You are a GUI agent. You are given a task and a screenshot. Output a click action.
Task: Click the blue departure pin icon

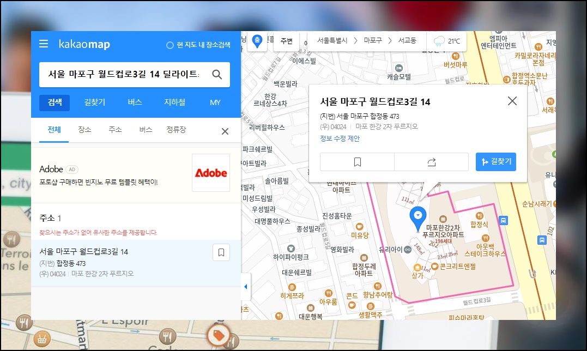coord(257,41)
